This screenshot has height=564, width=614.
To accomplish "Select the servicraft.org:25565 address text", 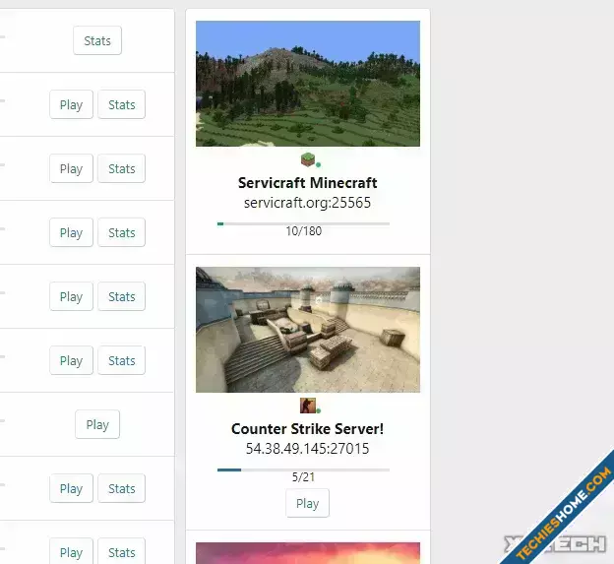I will pos(307,203).
